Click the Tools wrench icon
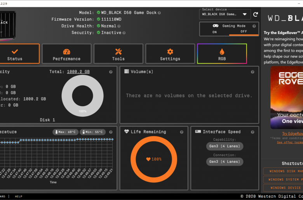 (118, 52)
